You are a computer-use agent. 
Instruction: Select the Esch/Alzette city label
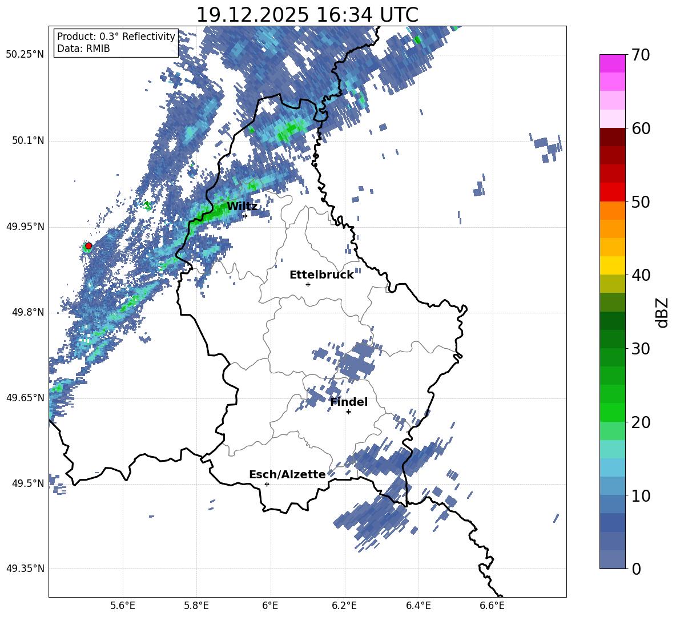coord(287,474)
